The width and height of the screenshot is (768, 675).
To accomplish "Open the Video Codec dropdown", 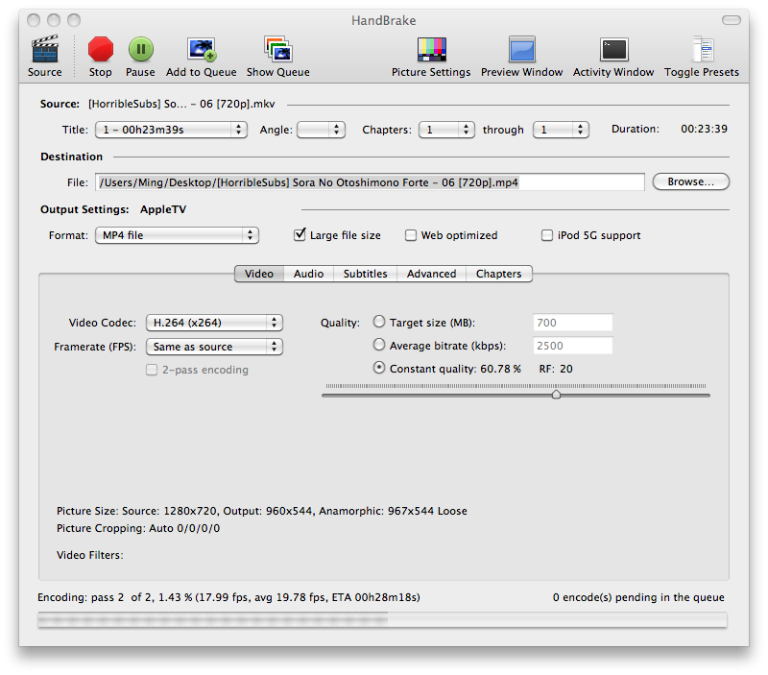I will pyautogui.click(x=214, y=323).
